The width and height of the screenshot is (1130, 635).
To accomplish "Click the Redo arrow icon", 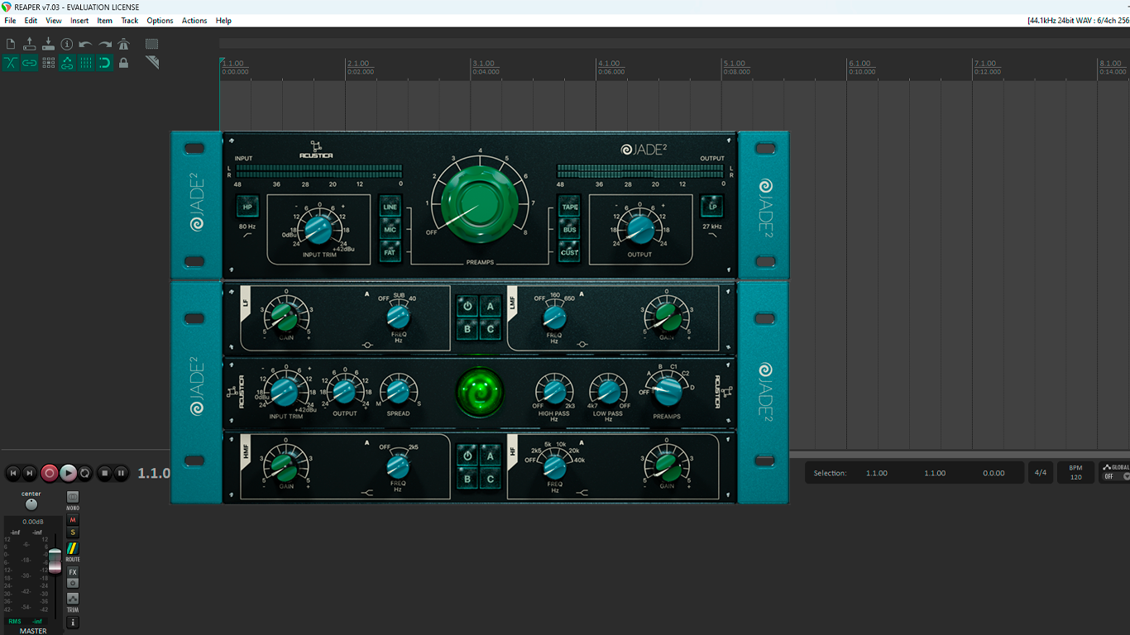I will 105,44.
